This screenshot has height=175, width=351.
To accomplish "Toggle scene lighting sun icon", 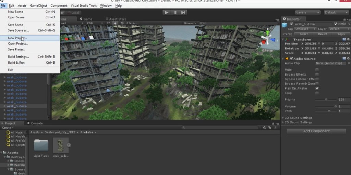I will click(115, 23).
